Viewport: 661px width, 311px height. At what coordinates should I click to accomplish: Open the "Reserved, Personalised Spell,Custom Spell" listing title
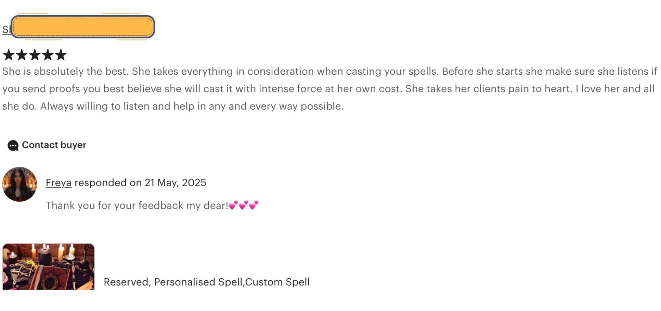tap(206, 282)
